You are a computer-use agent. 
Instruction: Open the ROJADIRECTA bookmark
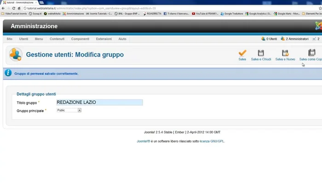(152, 13)
